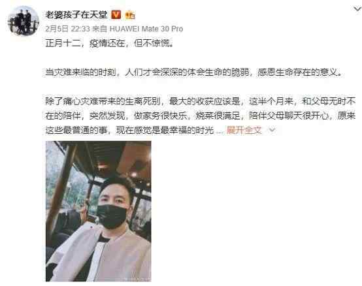Open post options chevron at top right
Screen dimensions: 362x286
tap(357, 9)
